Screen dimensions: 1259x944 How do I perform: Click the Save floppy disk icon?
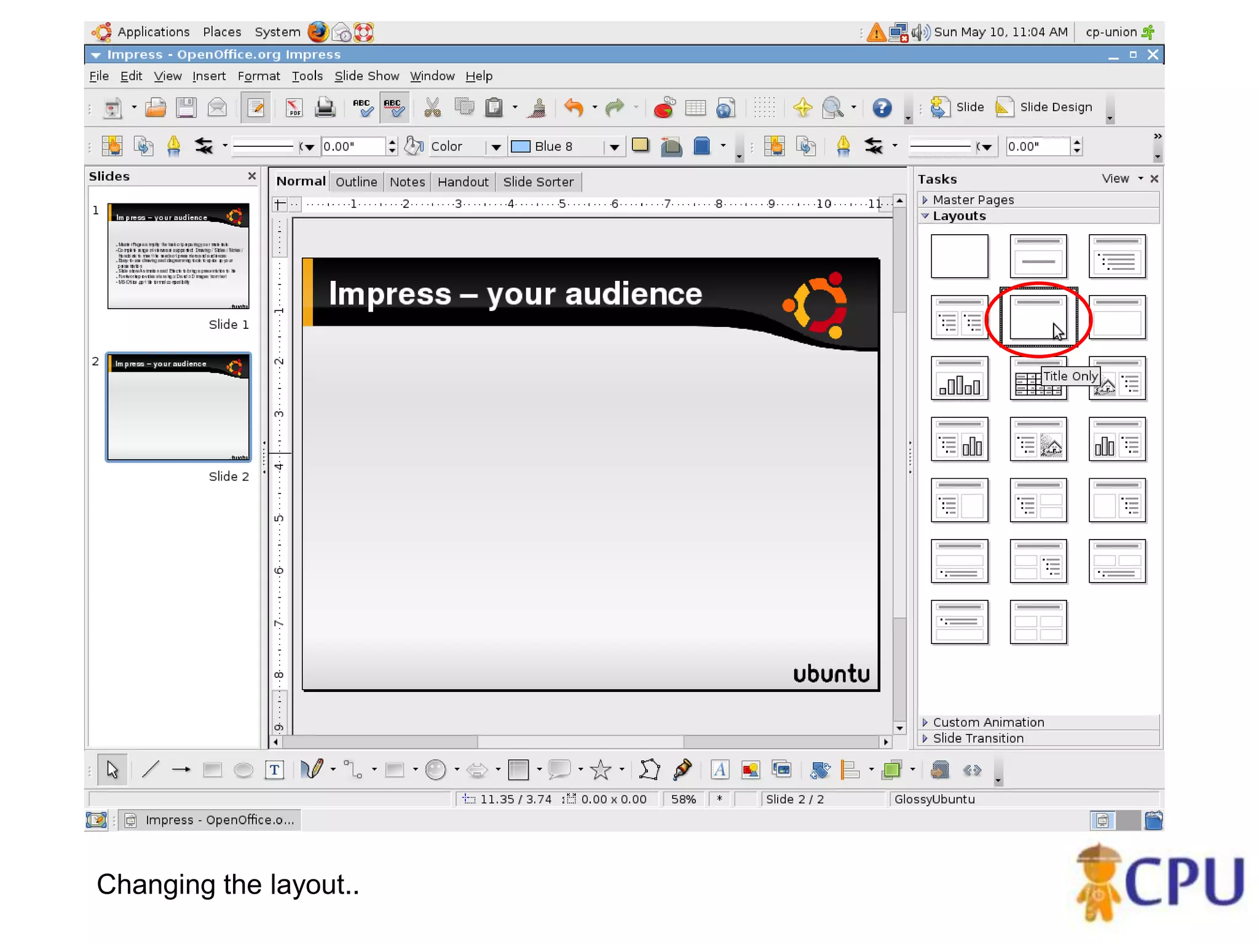click(x=186, y=108)
